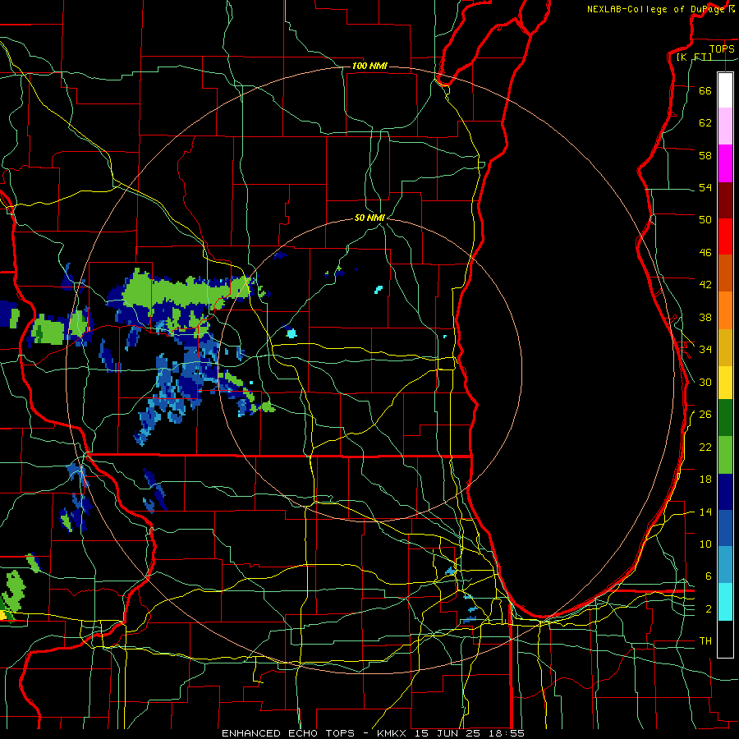739x739 pixels.
Task: Click legend value 54
Action: [705, 187]
